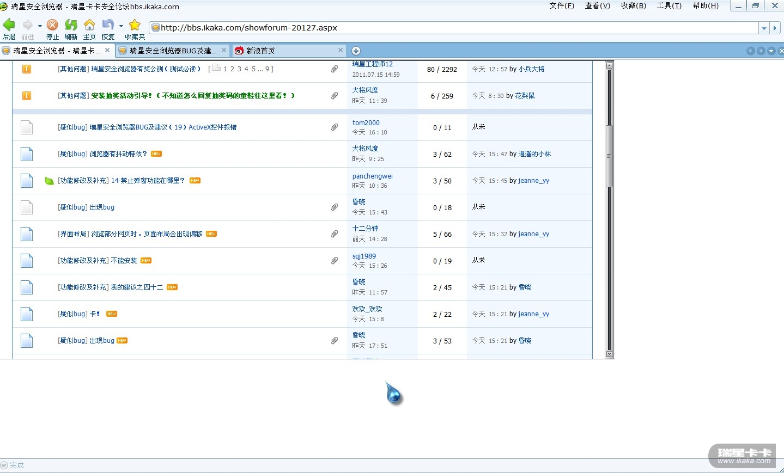
Task: Click the attachment icon on the ActiveX控件报错 thread
Action: pos(334,127)
